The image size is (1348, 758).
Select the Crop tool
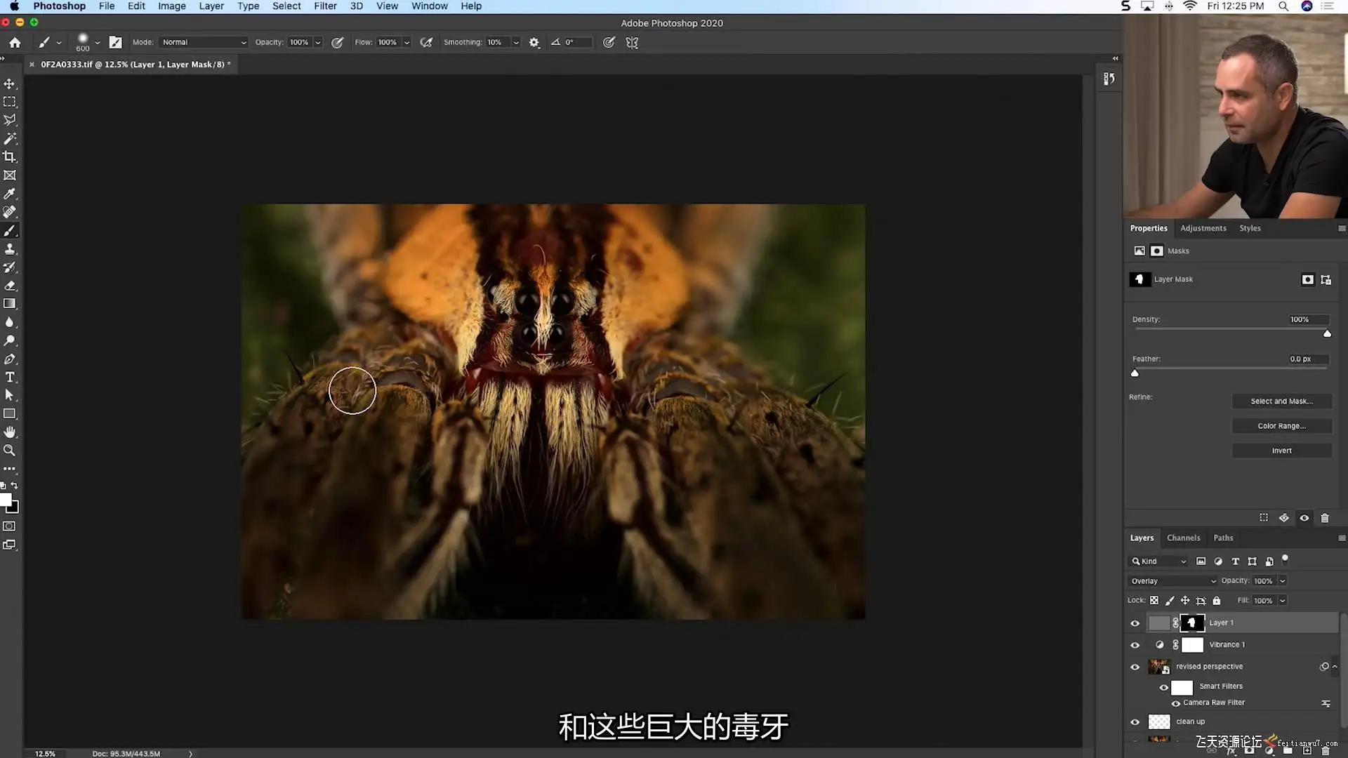click(x=10, y=157)
